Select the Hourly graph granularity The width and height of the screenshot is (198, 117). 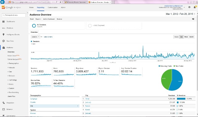[176, 37]
